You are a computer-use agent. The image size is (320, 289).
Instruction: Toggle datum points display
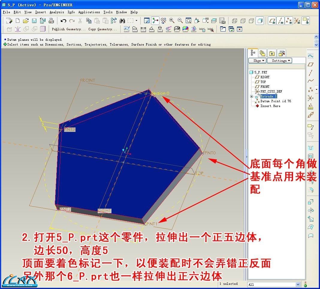(x=289, y=21)
